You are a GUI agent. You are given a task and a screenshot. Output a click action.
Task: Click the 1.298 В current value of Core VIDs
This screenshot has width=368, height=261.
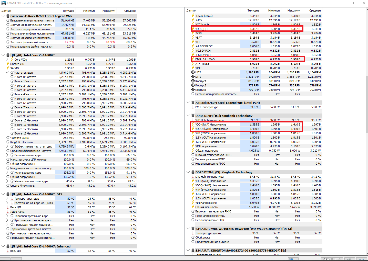69,60
